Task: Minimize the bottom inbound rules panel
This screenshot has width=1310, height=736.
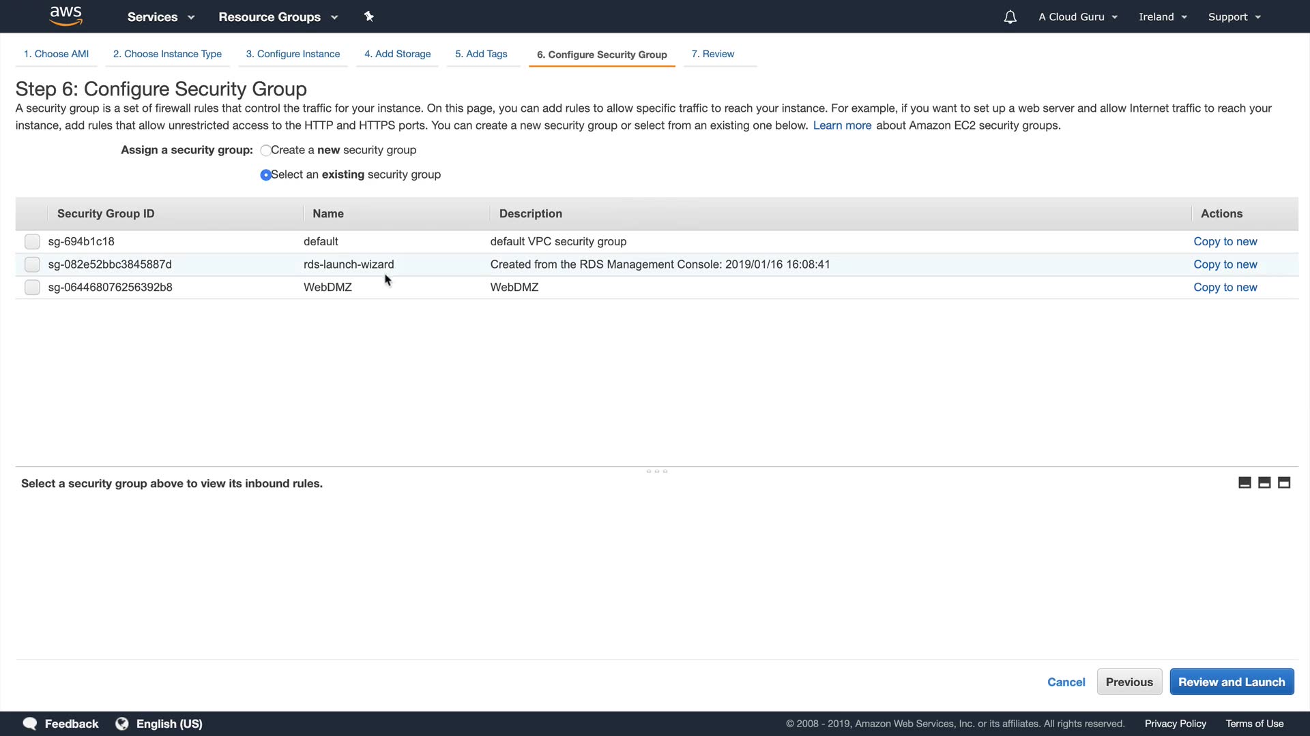Action: (1244, 482)
